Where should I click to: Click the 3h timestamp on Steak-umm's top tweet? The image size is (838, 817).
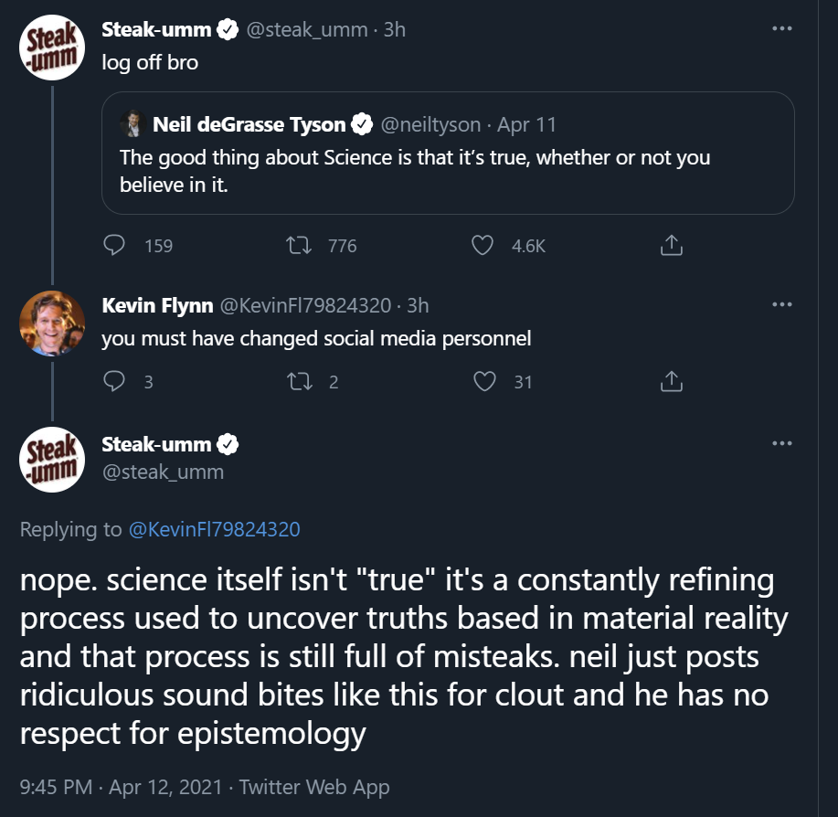[x=394, y=29]
